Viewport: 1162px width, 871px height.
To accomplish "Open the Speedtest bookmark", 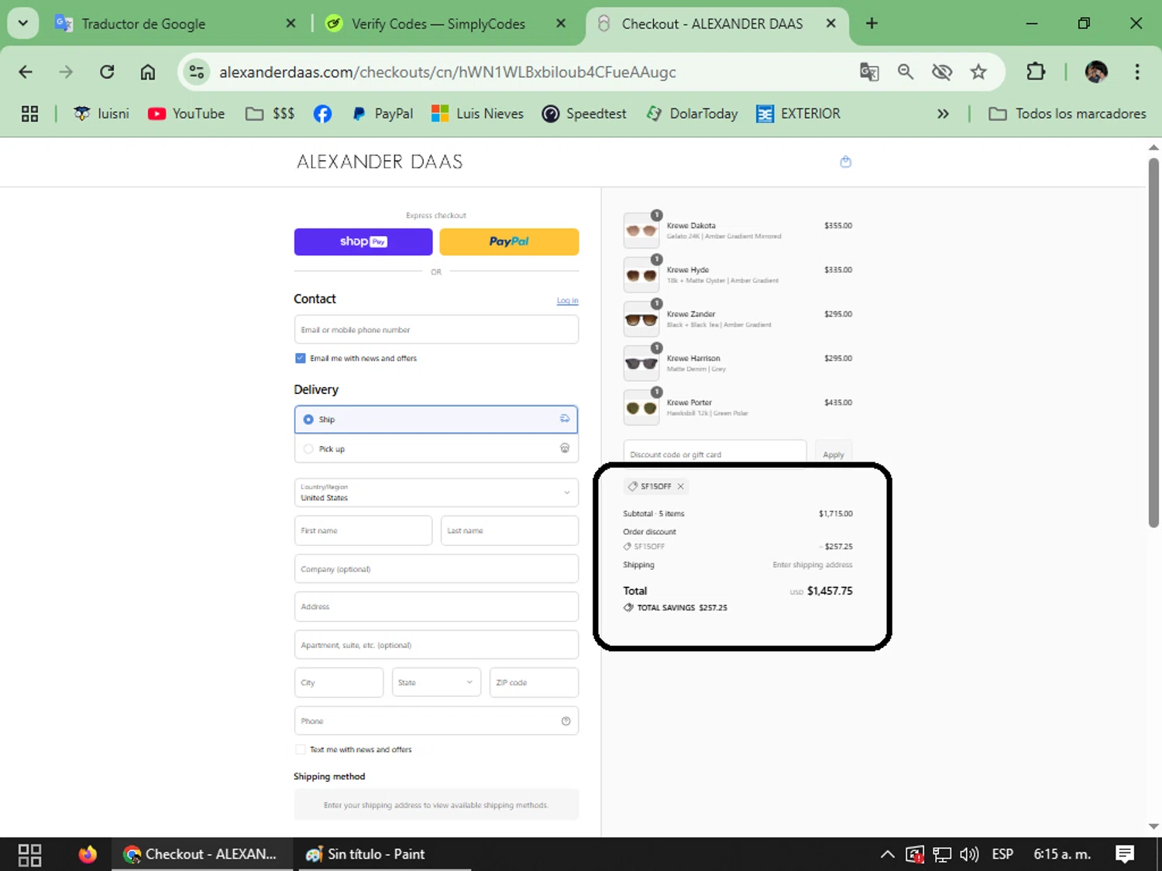I will [x=584, y=114].
